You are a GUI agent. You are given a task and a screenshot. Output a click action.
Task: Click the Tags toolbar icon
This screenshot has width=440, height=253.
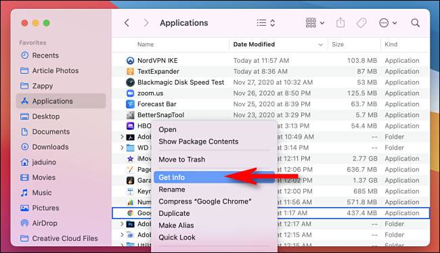click(361, 23)
